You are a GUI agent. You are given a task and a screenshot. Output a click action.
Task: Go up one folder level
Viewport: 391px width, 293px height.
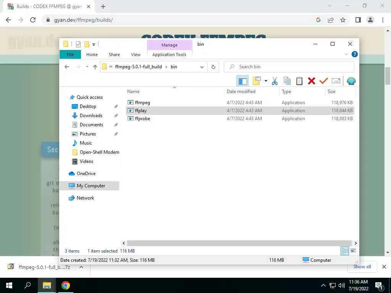(x=95, y=67)
